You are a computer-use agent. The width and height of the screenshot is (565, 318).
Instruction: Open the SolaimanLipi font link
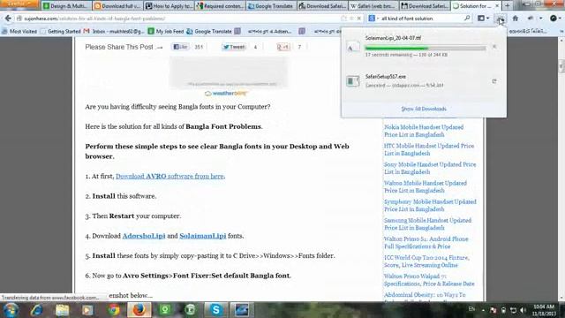pyautogui.click(x=203, y=236)
